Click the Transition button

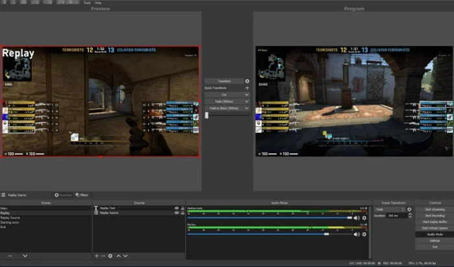click(x=224, y=81)
